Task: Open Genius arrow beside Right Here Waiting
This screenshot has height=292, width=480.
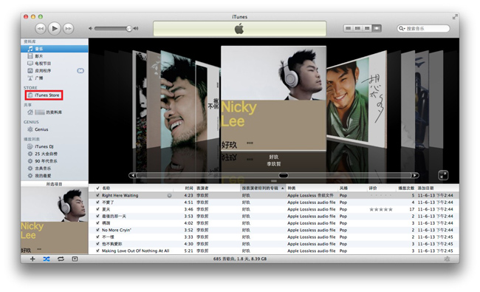Action: coord(169,195)
